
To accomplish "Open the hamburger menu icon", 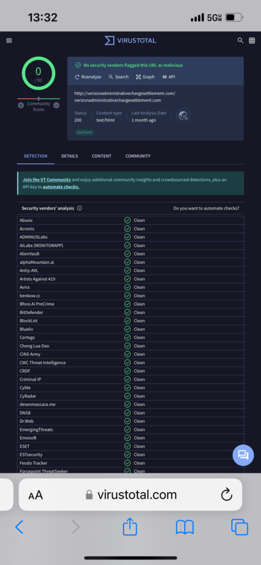I will 9,41.
